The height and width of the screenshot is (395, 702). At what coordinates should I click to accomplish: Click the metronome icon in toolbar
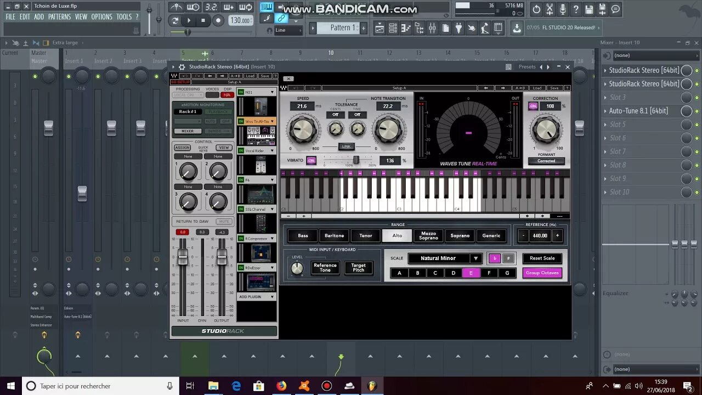[176, 7]
